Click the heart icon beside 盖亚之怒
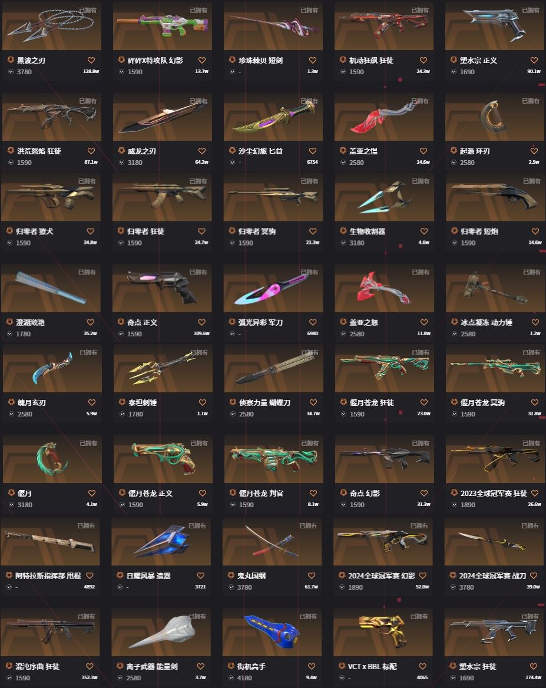Screen dimensions: 546x688 coord(424,322)
